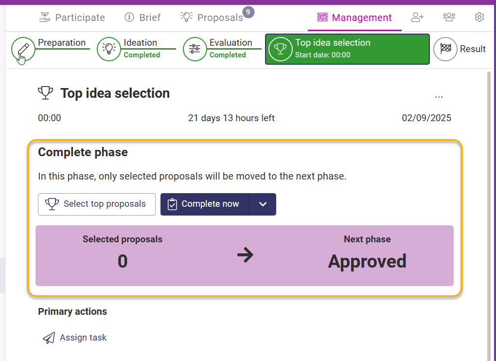Open the settings gear icon

click(x=479, y=18)
